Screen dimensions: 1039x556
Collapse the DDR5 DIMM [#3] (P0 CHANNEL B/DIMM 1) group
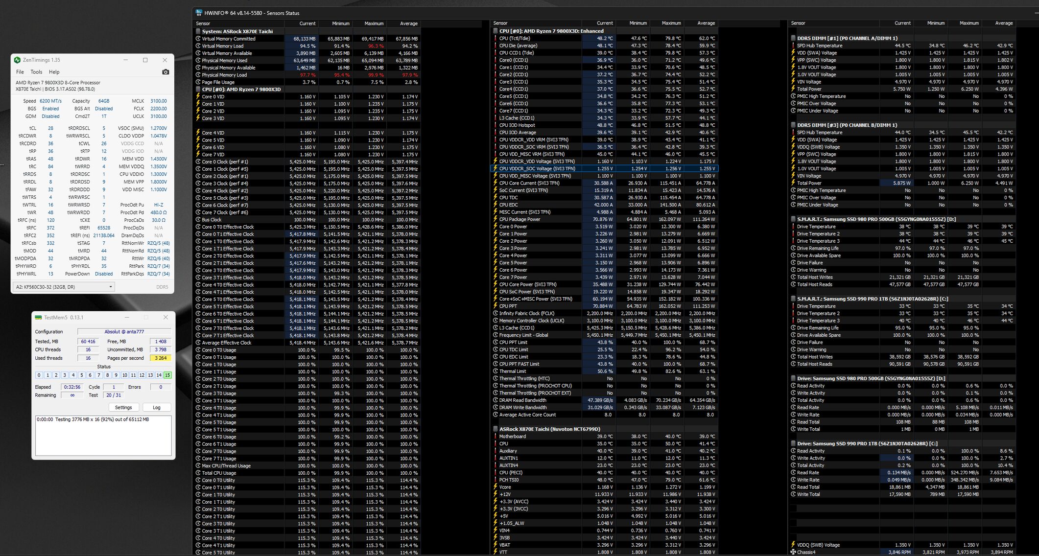[x=793, y=125]
